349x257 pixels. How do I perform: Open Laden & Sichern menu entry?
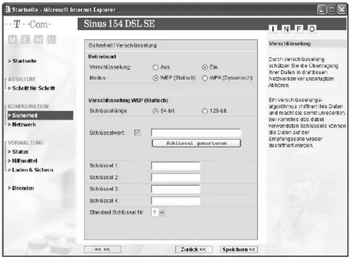pos(31,170)
